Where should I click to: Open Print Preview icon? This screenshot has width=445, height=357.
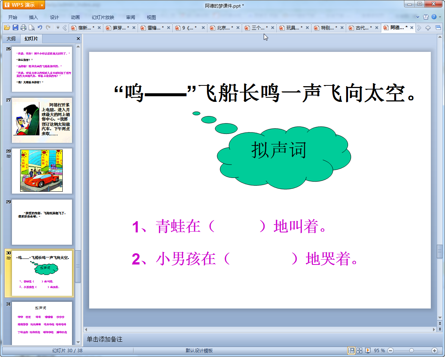click(32, 28)
